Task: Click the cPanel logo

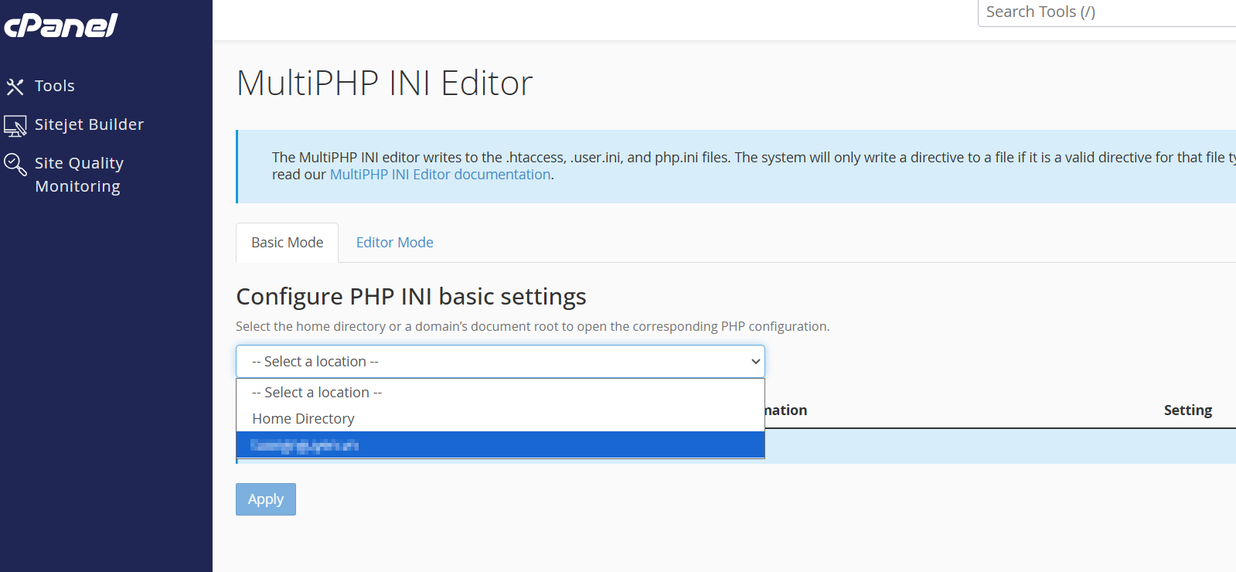Action: point(61,26)
